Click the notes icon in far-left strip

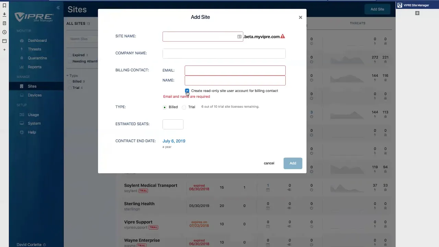pos(4,23)
